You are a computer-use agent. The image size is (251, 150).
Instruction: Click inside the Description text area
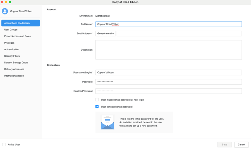coord(168,50)
